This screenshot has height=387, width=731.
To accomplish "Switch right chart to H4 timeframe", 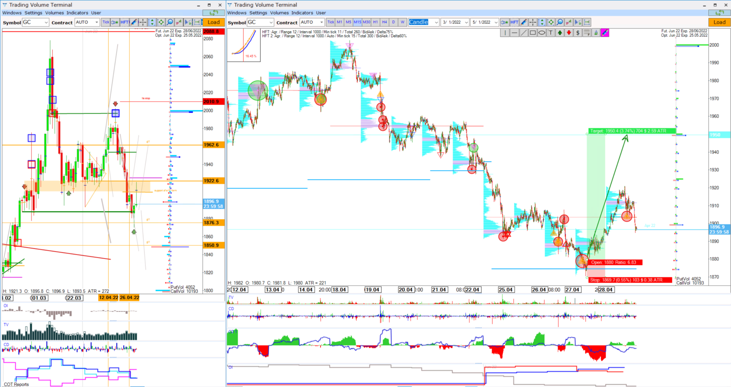I will click(385, 22).
